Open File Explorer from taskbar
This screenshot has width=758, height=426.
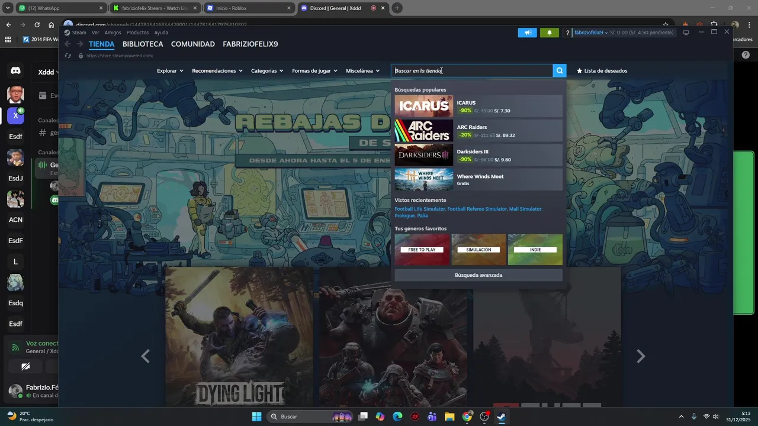(449, 417)
